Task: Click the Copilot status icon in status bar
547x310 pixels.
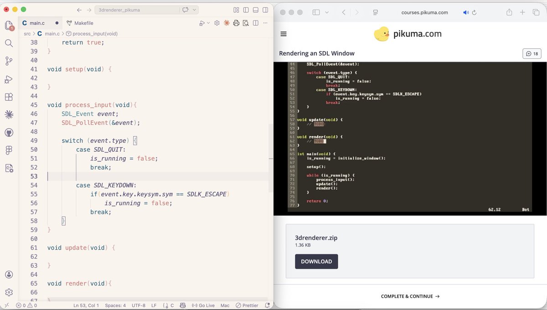Action: click(x=183, y=305)
